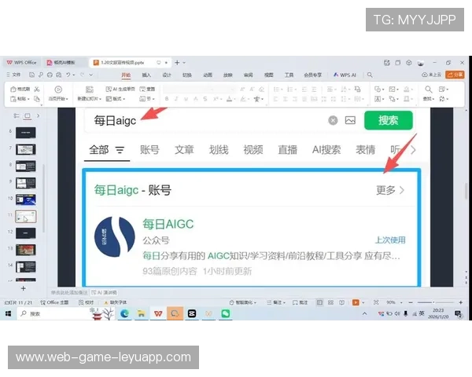Toggle Underline formatting
472x377 pixels.
point(186,99)
